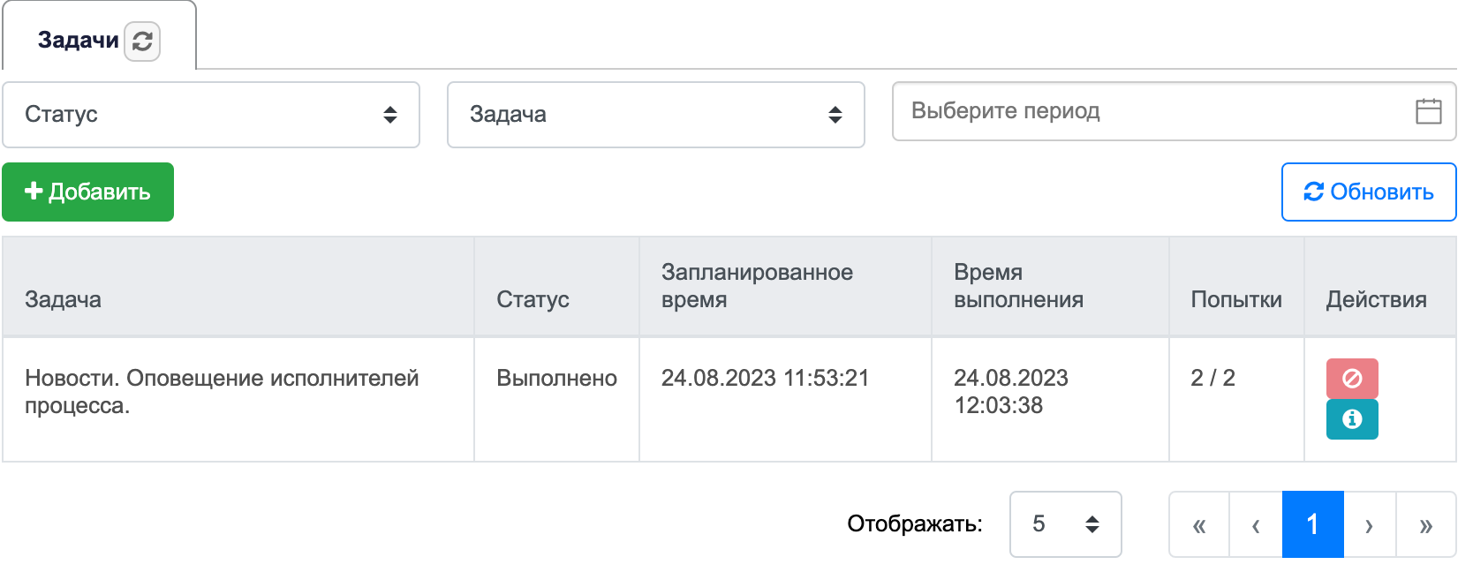Expand the Отображать page size selector

[1066, 524]
